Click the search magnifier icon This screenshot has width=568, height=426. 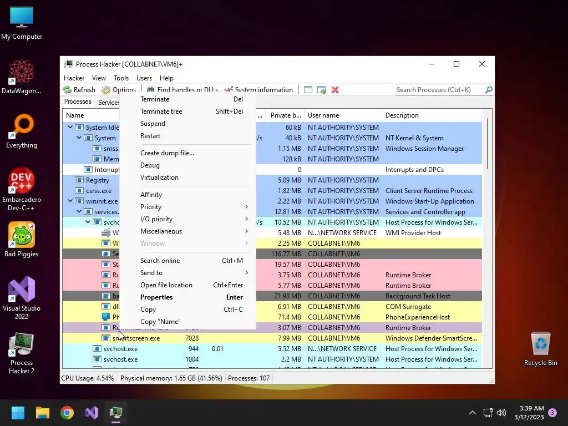(489, 89)
